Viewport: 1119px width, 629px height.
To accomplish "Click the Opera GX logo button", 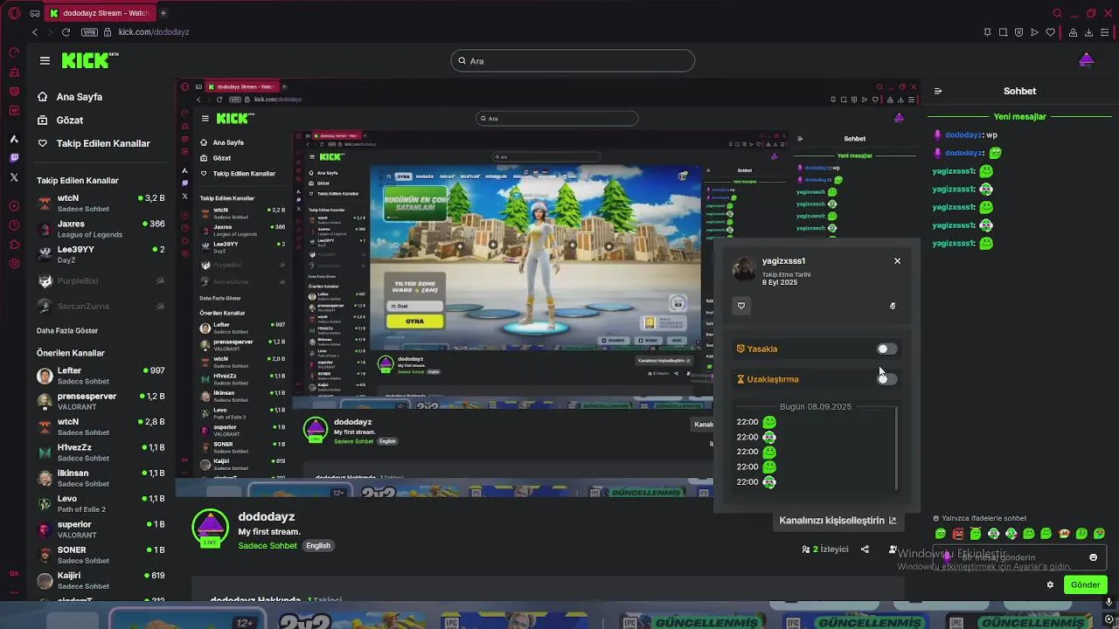I will 12,14.
